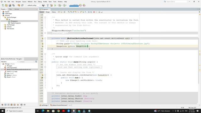
Task: Click the first garbage-collection style round icon
Action: (x=80, y=5)
